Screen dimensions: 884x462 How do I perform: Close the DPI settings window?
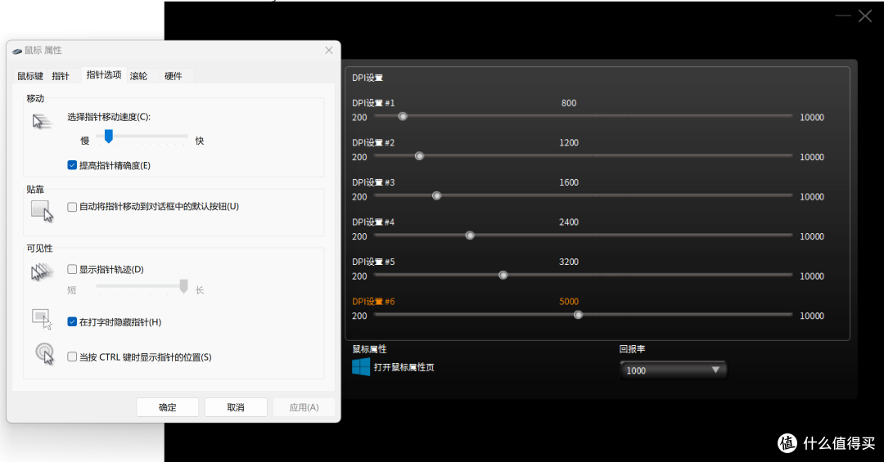[865, 16]
